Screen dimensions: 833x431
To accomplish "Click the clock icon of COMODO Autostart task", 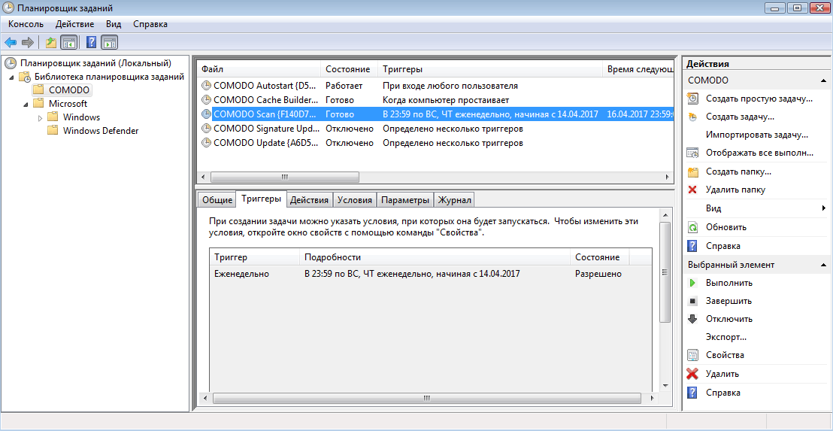I will (206, 86).
